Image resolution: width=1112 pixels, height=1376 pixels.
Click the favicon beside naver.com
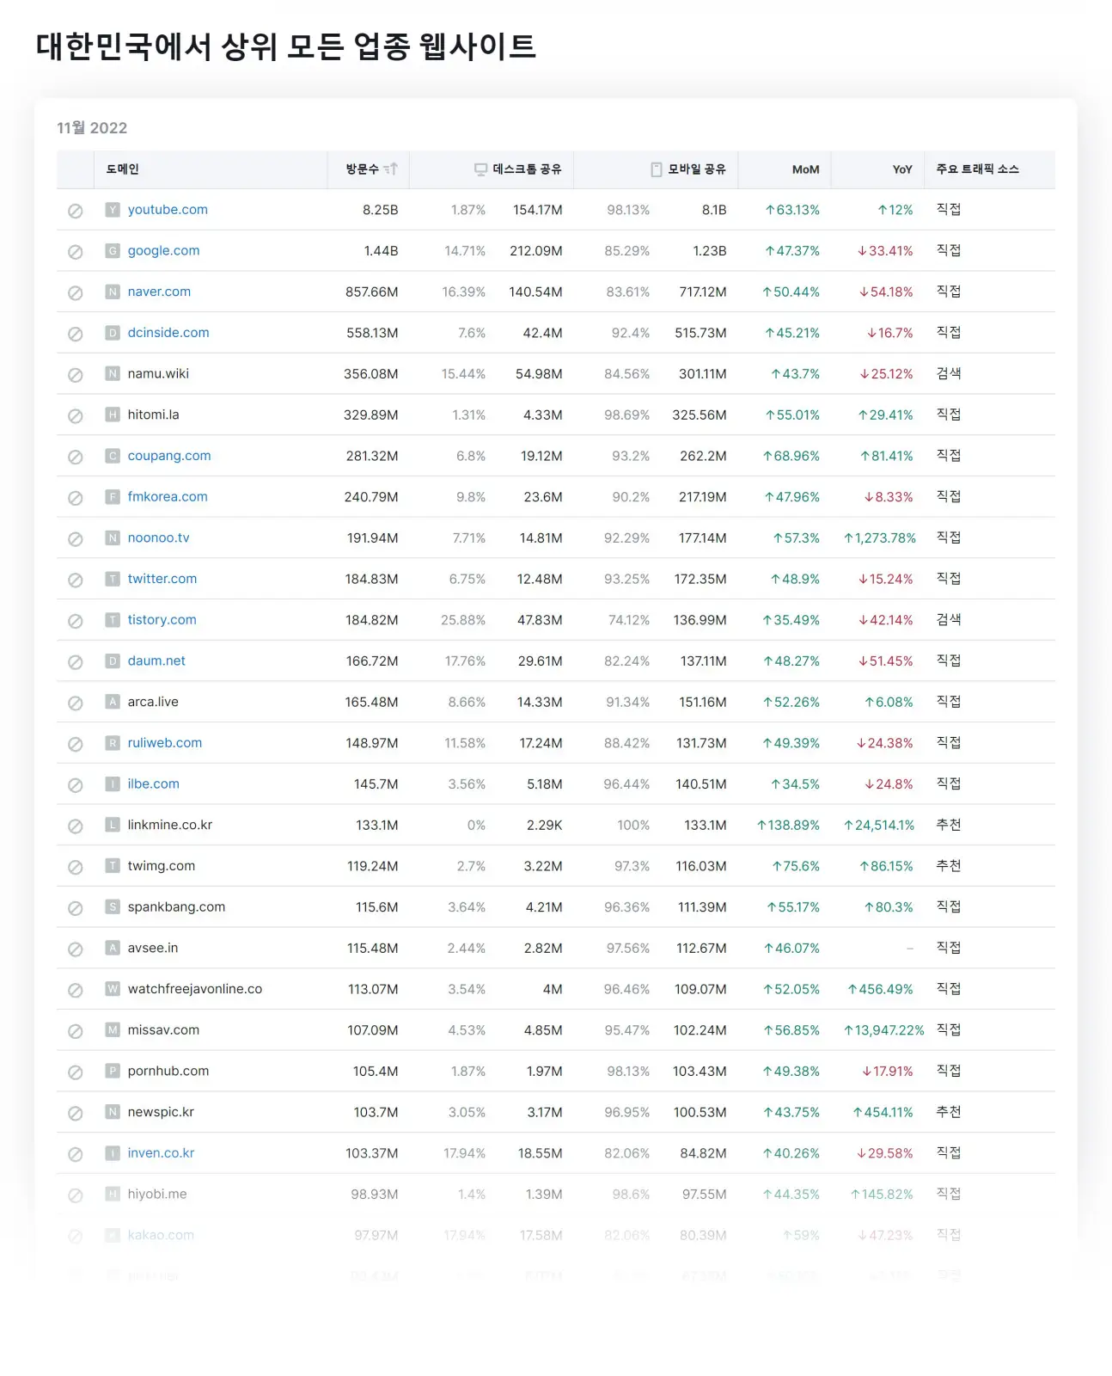113,292
